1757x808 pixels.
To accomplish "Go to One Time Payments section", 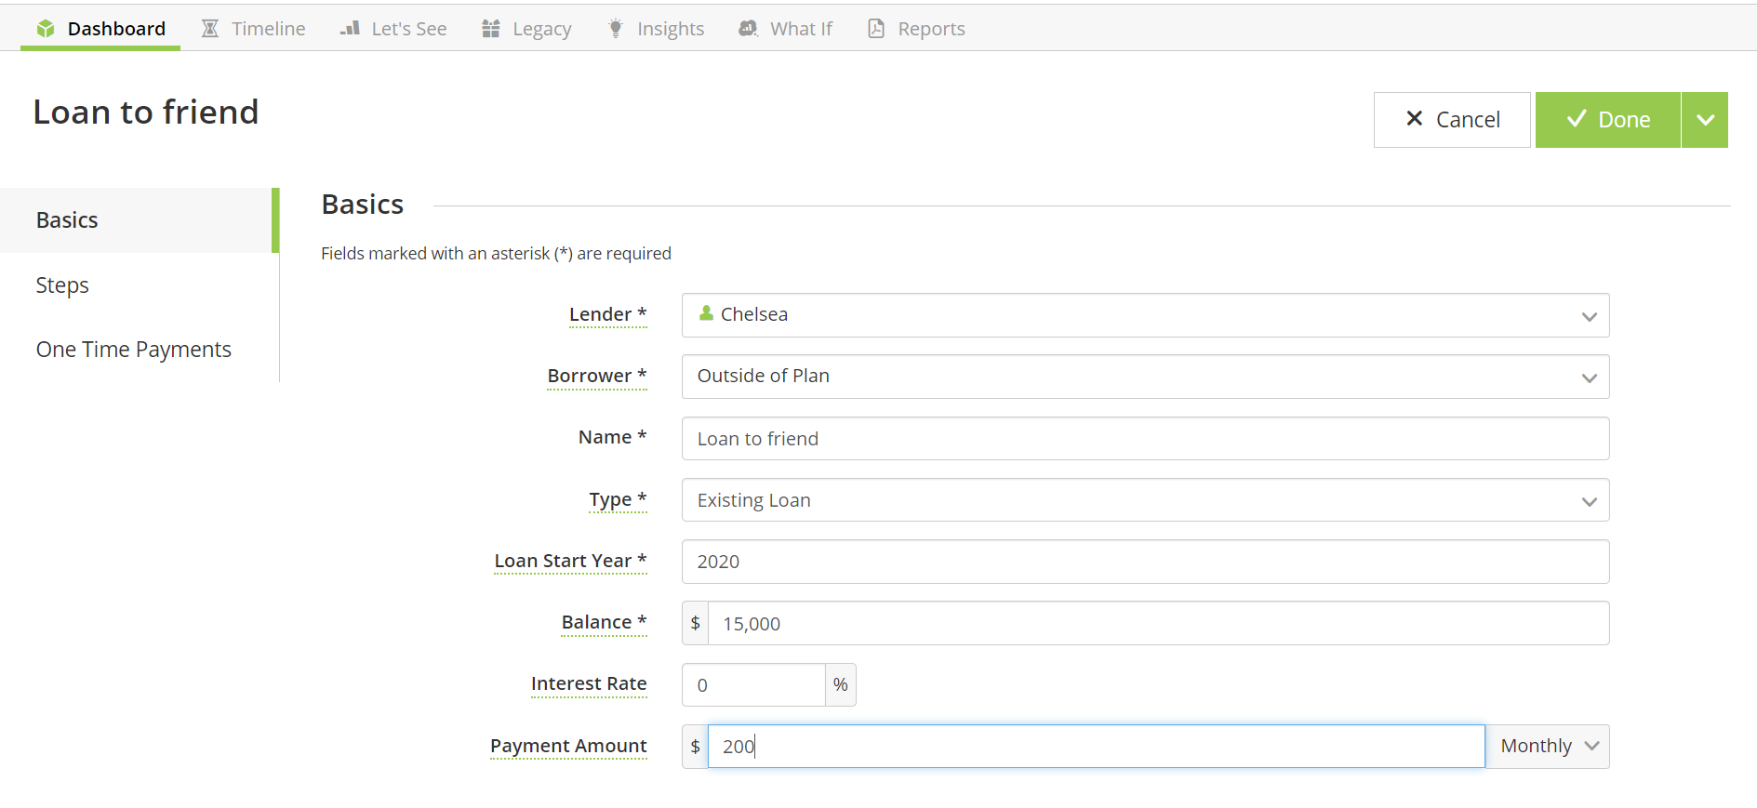I will tap(134, 350).
